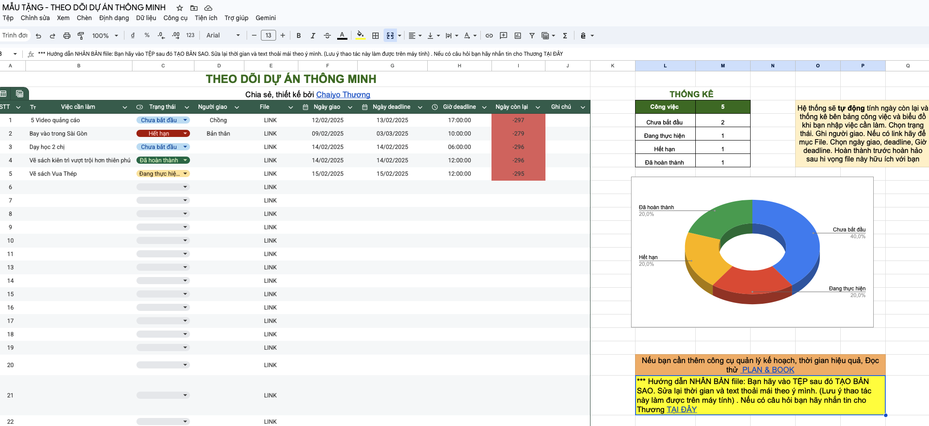This screenshot has width=929, height=426.
Task: Toggle strikethrough formatting
Action: [x=327, y=36]
